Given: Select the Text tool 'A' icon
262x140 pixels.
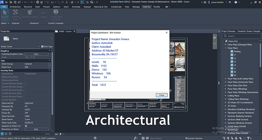Looking at the screenshot, I should point(67,2).
